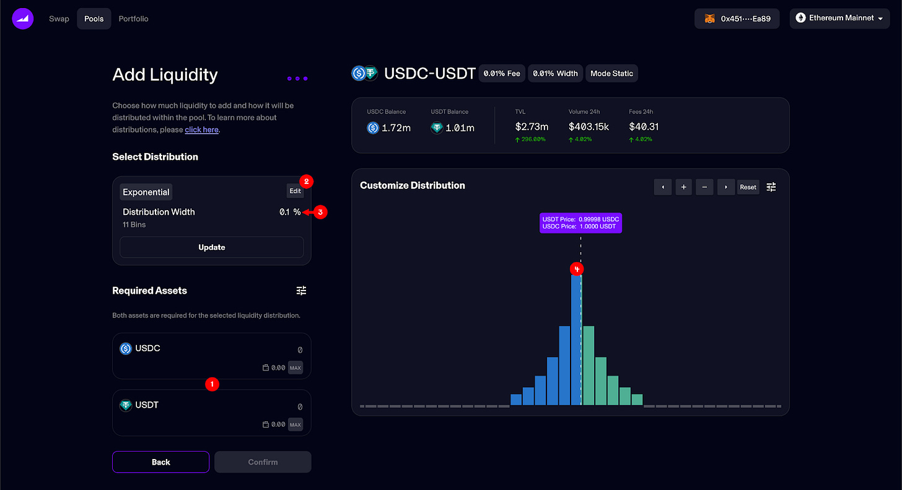Click the Update button

pyautogui.click(x=212, y=247)
